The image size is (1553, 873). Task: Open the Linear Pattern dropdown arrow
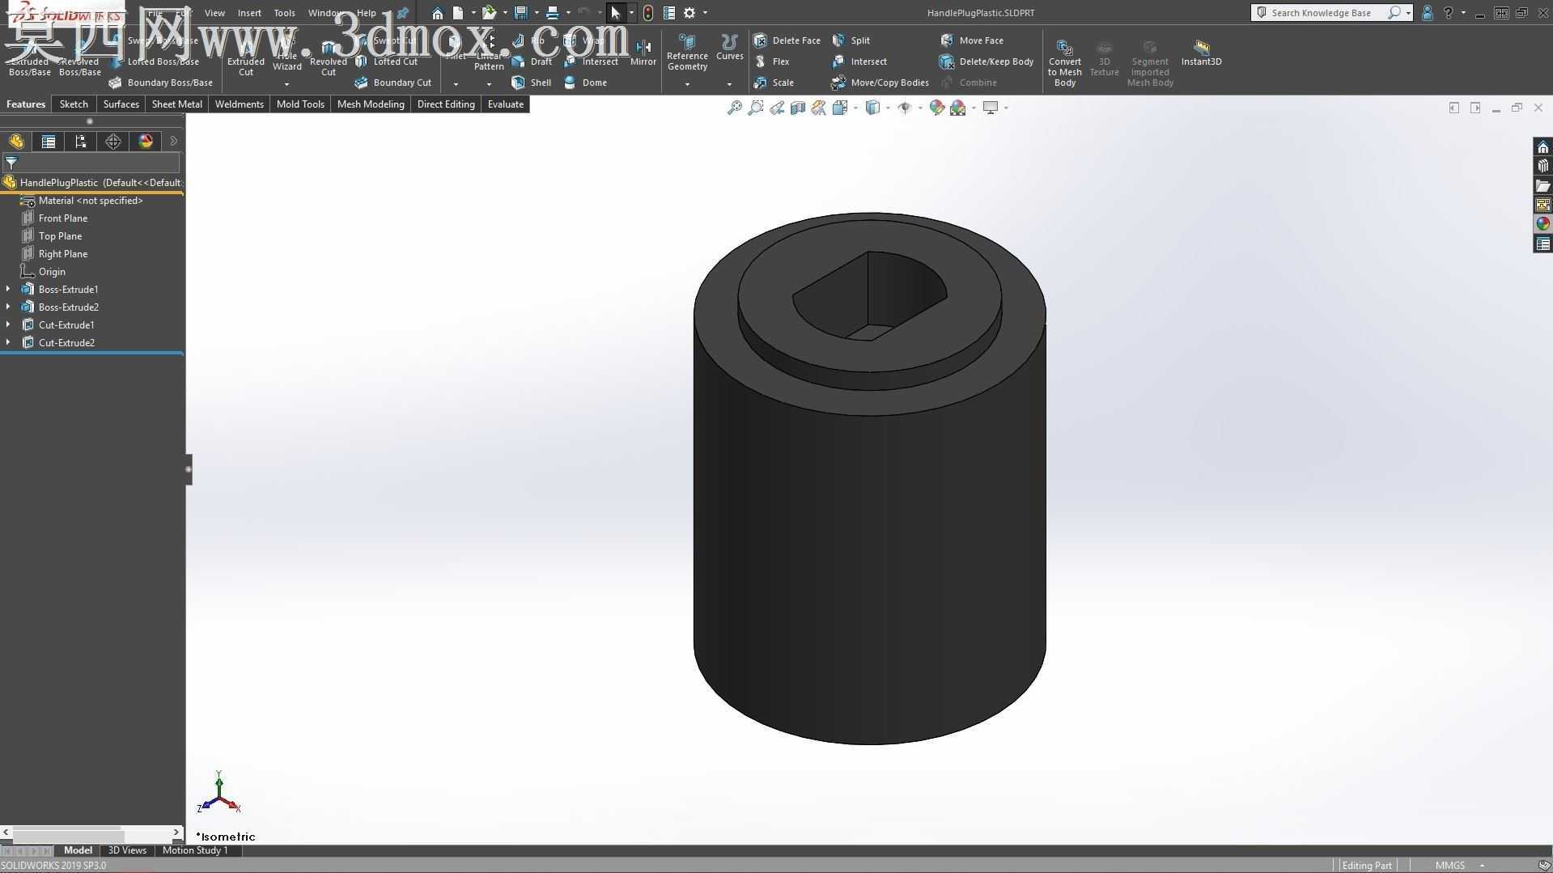tap(489, 84)
